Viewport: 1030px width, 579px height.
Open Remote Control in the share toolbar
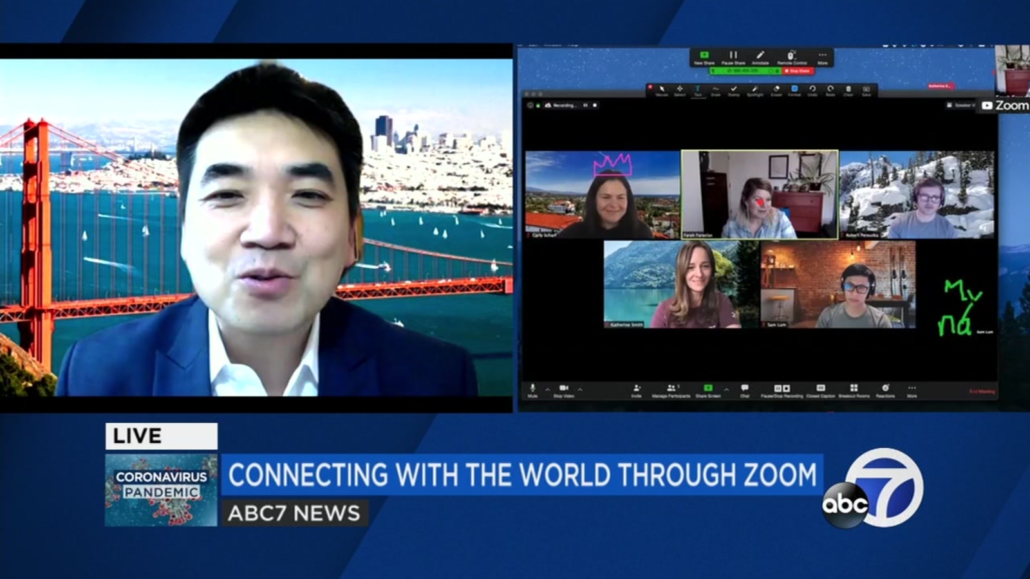coord(792,58)
